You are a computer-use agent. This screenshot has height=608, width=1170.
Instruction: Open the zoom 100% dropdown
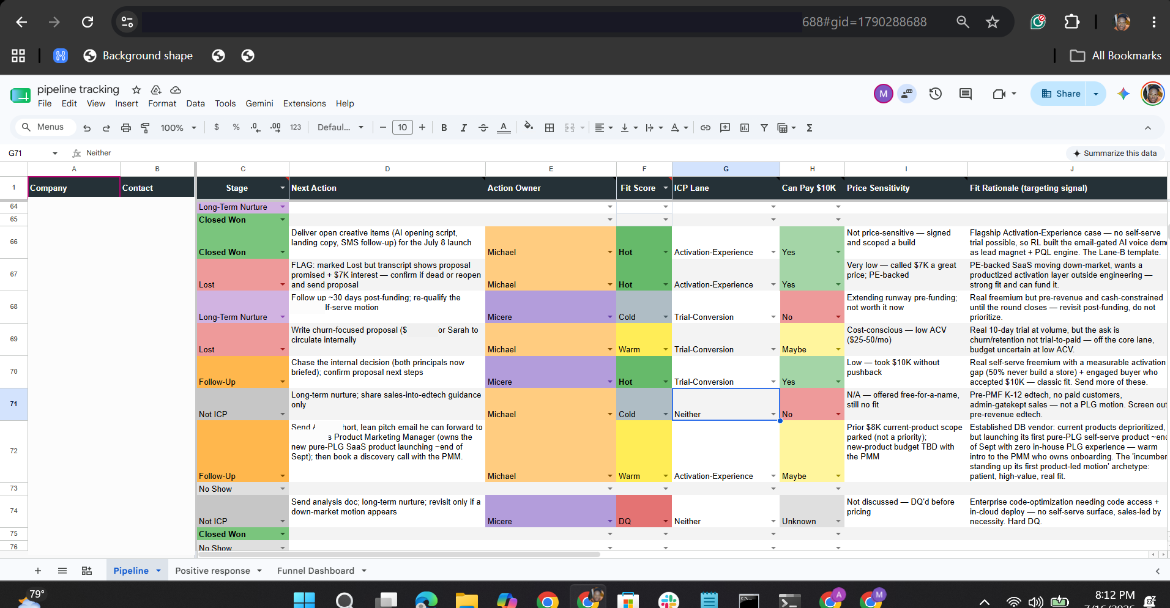point(179,128)
